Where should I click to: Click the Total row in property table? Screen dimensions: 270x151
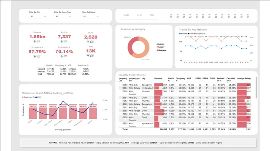click(x=185, y=130)
